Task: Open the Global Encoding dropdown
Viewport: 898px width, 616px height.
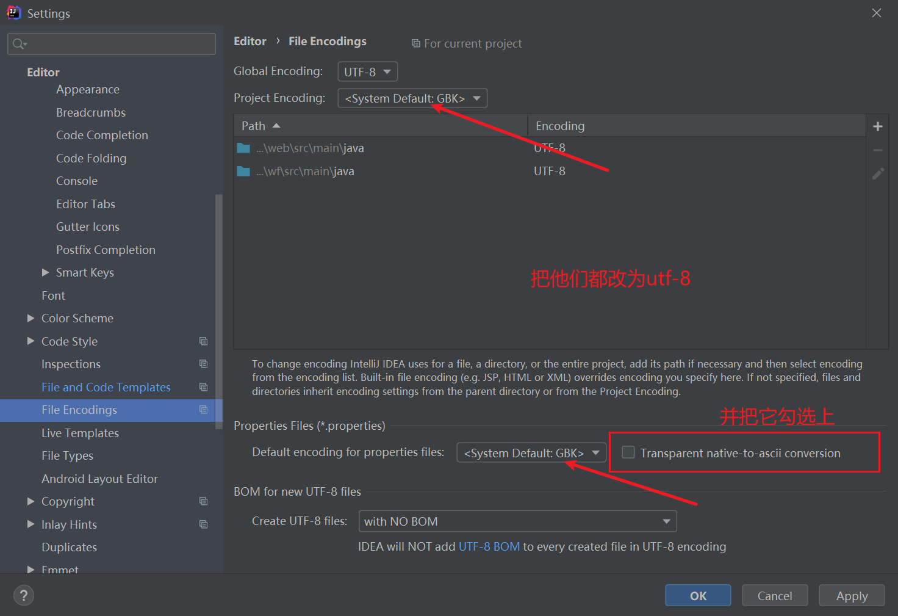Action: click(368, 71)
